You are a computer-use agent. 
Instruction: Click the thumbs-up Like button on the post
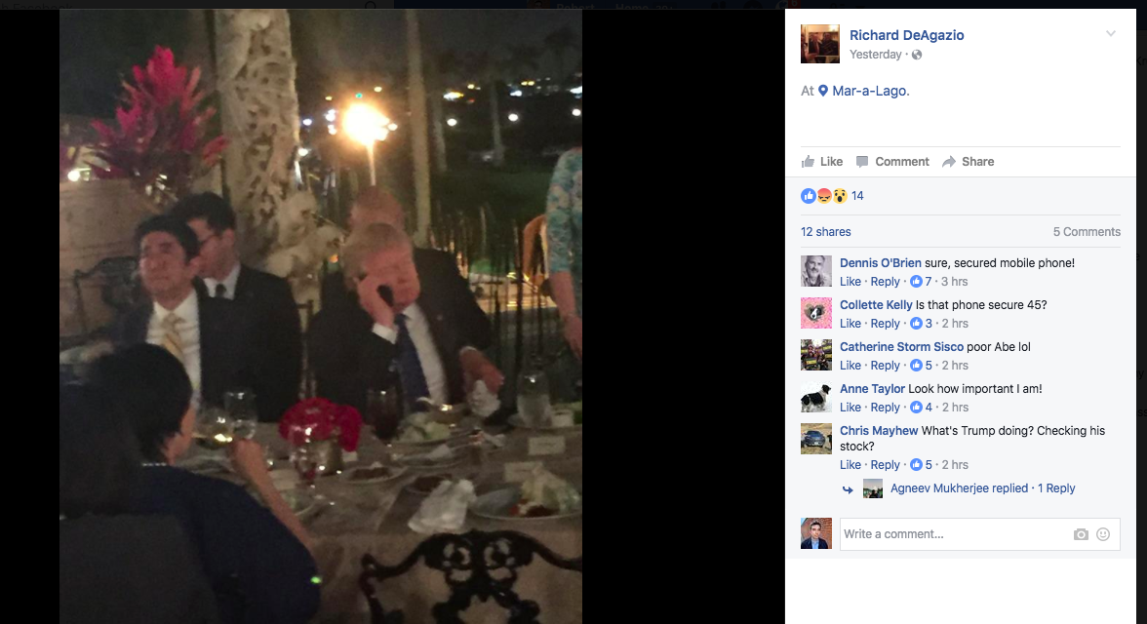(822, 162)
